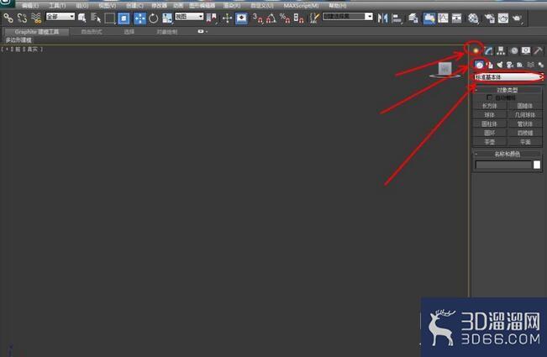Enable the 自动栅格 AutoGrid checkbox
Screen dimensions: 547x357
(x=489, y=97)
